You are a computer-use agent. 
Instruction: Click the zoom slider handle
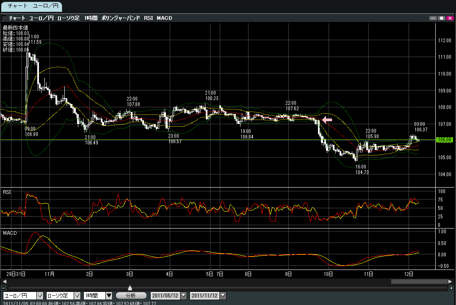click(x=130, y=288)
